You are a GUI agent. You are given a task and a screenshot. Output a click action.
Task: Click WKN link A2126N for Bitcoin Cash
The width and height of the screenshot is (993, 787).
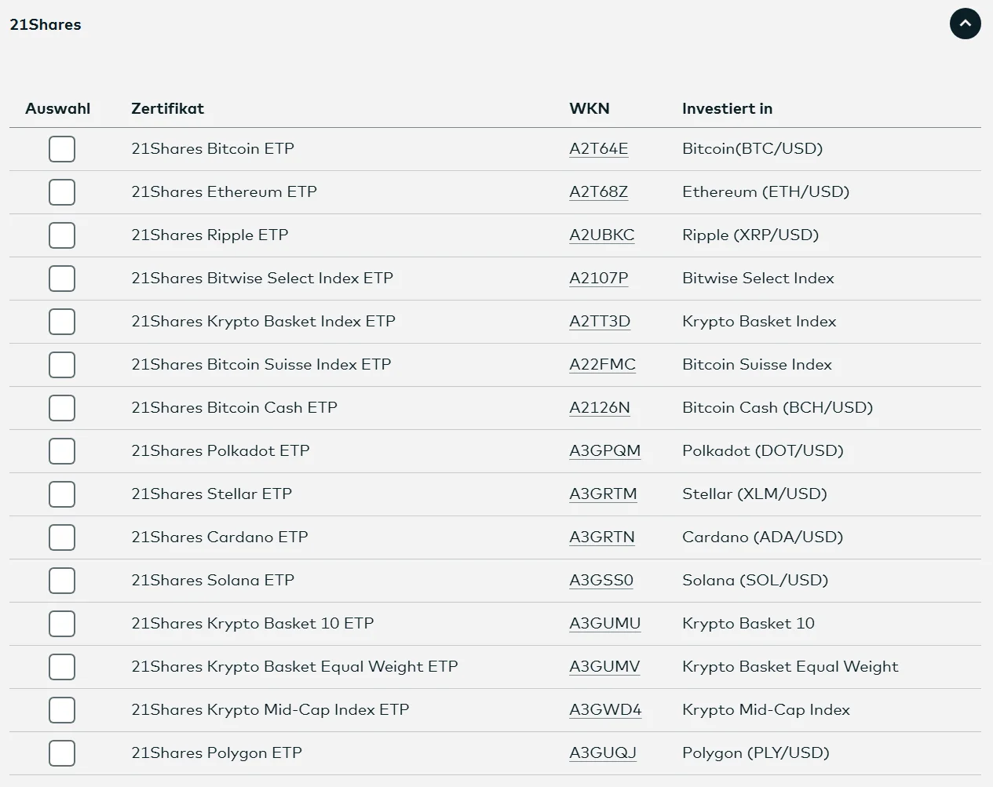pyautogui.click(x=599, y=408)
